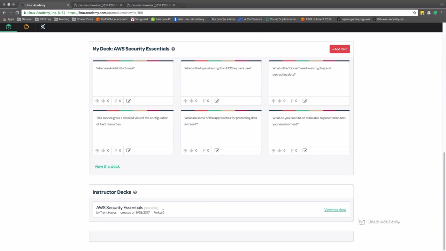Open the Git-aws-security bookmark

pyautogui.click(x=389, y=20)
